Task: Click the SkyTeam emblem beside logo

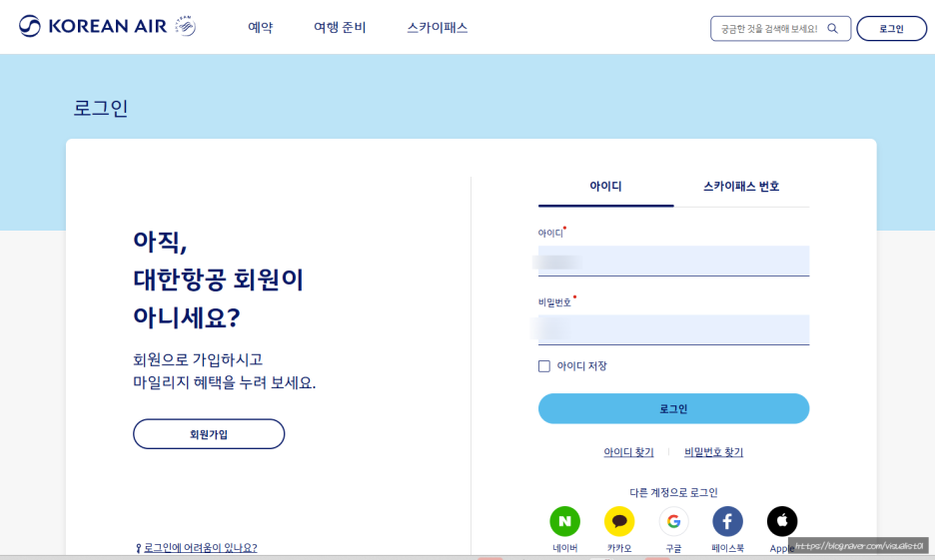Action: point(186,26)
